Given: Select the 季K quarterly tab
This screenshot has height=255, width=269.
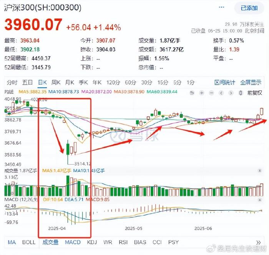Looking at the screenshot, I should pos(83,82).
